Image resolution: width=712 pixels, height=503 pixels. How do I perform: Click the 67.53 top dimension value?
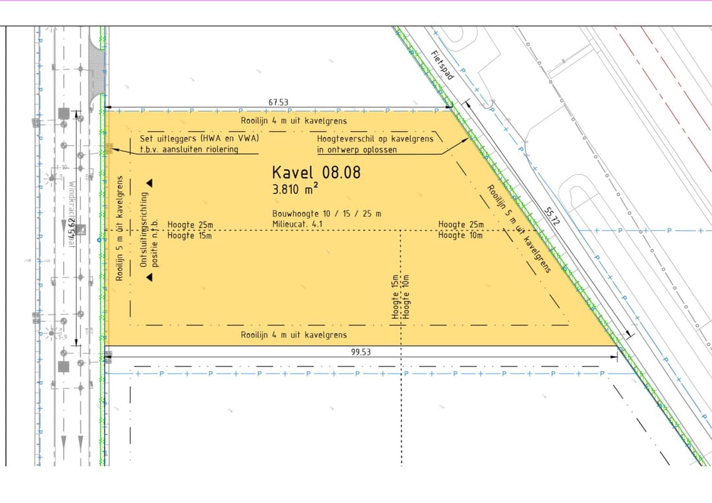278,102
